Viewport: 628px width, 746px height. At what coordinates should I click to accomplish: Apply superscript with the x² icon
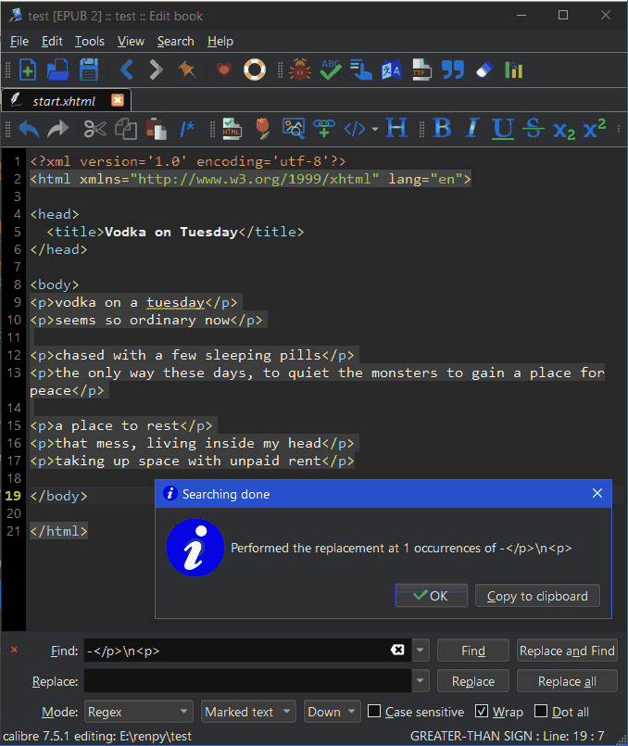[595, 128]
